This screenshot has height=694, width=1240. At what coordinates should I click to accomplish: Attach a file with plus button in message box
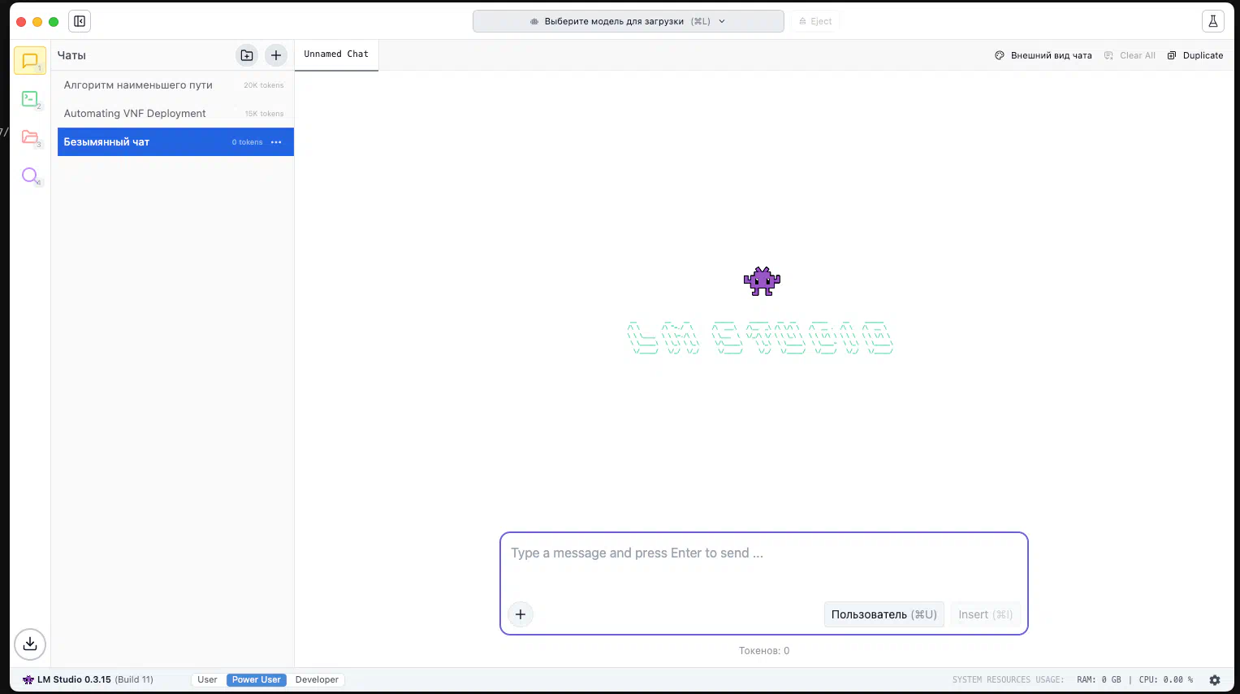coord(521,614)
